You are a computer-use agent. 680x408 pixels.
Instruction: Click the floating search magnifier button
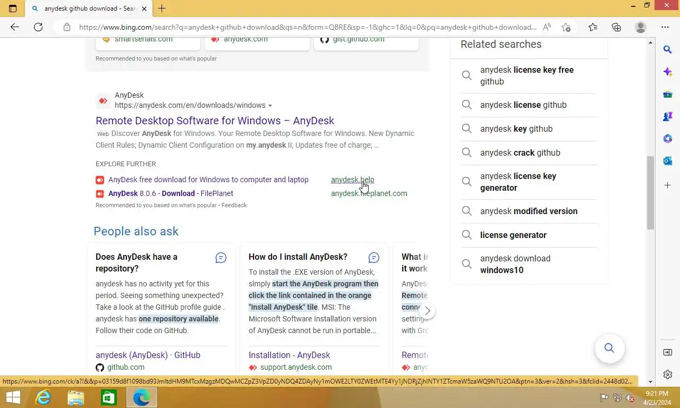(609, 348)
